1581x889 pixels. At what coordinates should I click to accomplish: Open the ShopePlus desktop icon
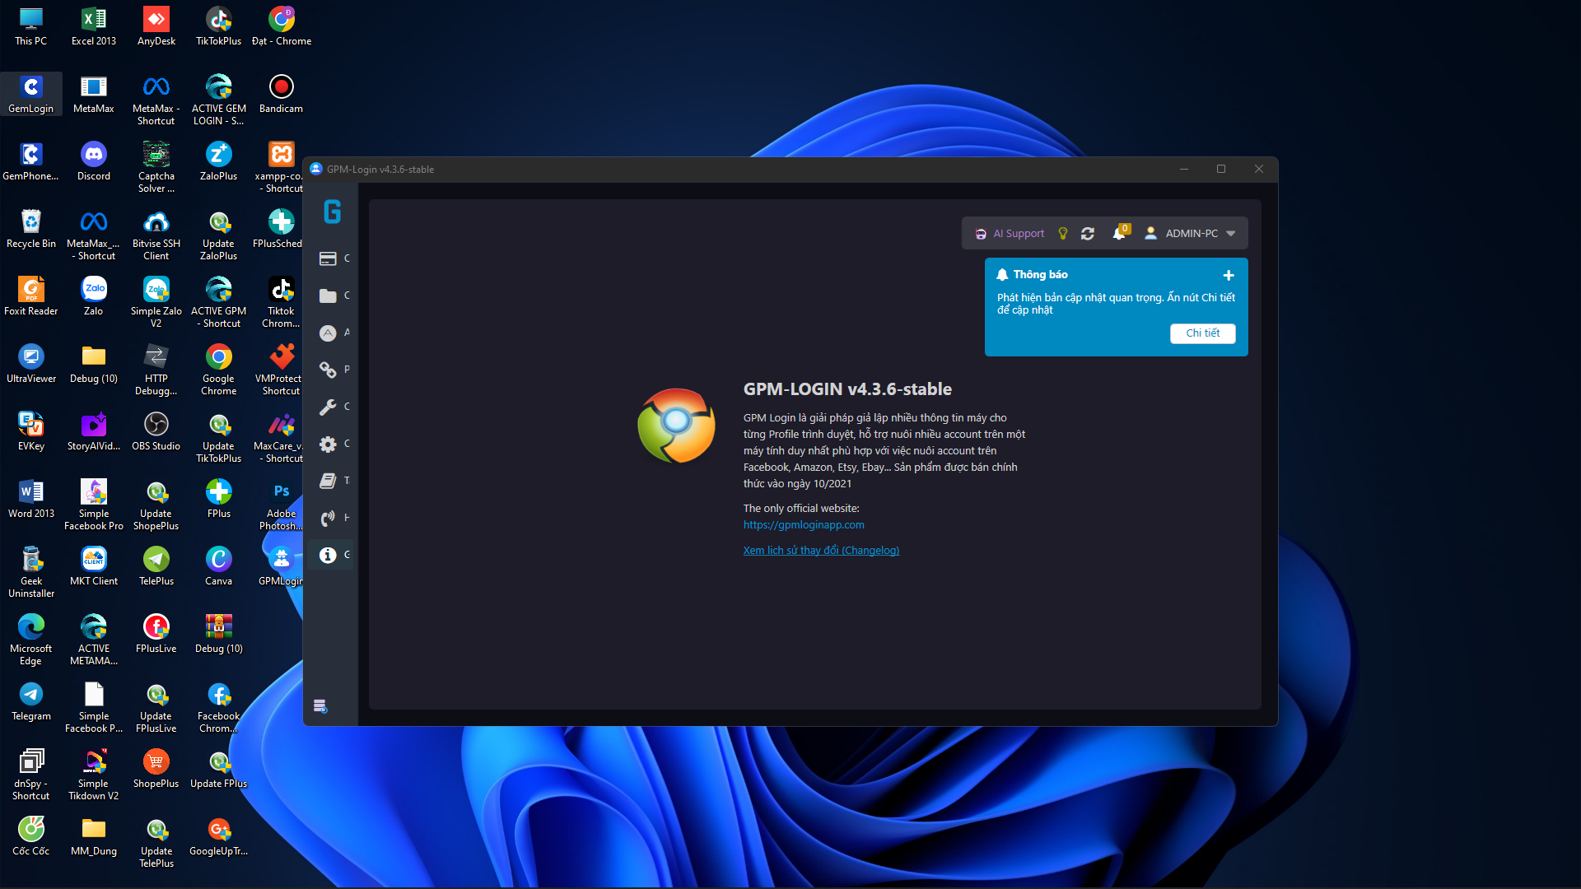156,769
